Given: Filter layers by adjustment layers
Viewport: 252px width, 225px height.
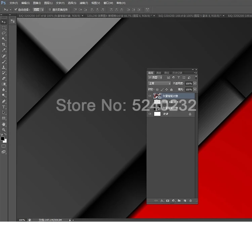Looking at the screenshot, I should (x=174, y=77).
